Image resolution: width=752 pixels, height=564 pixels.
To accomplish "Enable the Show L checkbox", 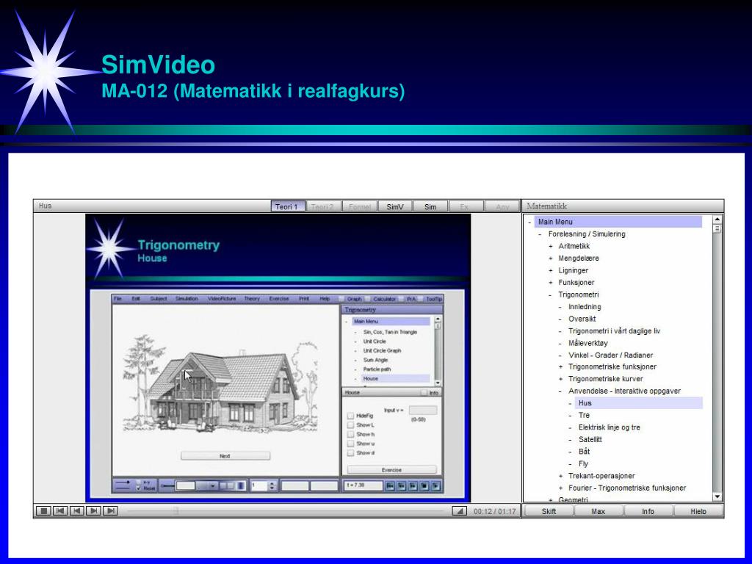I will (x=350, y=425).
